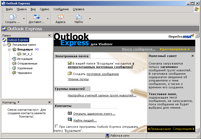Image resolution: width=201 pixels, height=139 pixels.
Task: Click the vertical scrollbar up arrow
Action: [197, 35]
